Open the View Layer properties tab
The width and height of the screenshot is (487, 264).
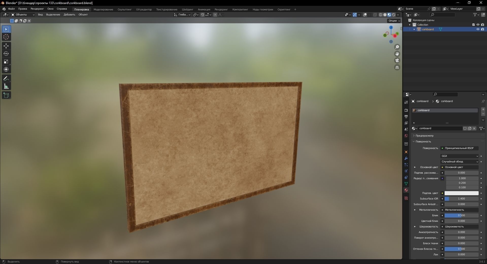coord(406,123)
